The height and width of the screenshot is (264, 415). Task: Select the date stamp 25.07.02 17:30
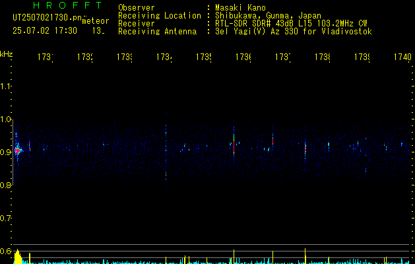[45, 31]
